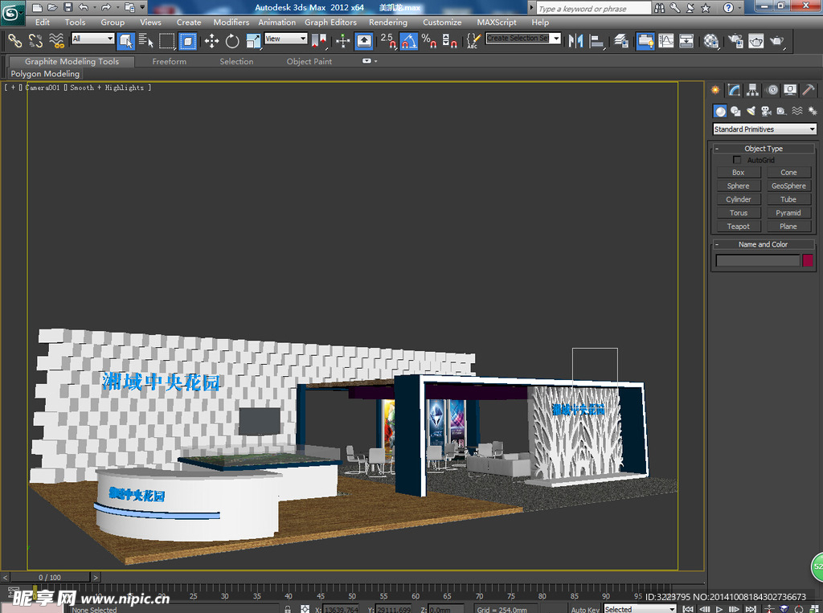The image size is (823, 613).
Task: Choose the Cameras category icon
Action: click(766, 111)
